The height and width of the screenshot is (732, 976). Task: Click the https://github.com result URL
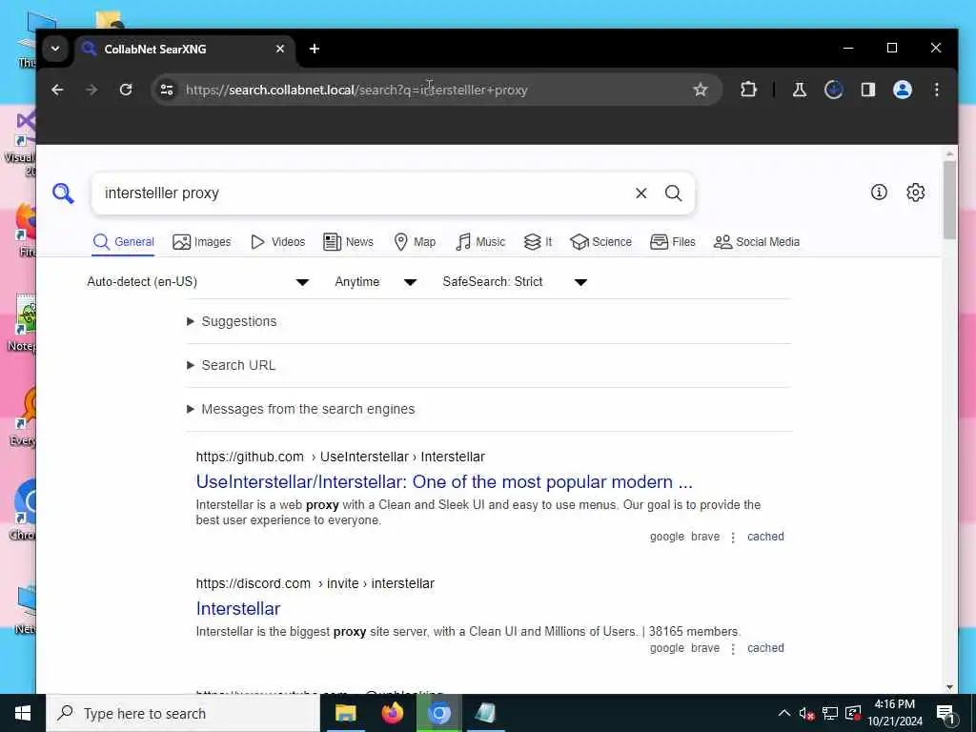coord(250,457)
